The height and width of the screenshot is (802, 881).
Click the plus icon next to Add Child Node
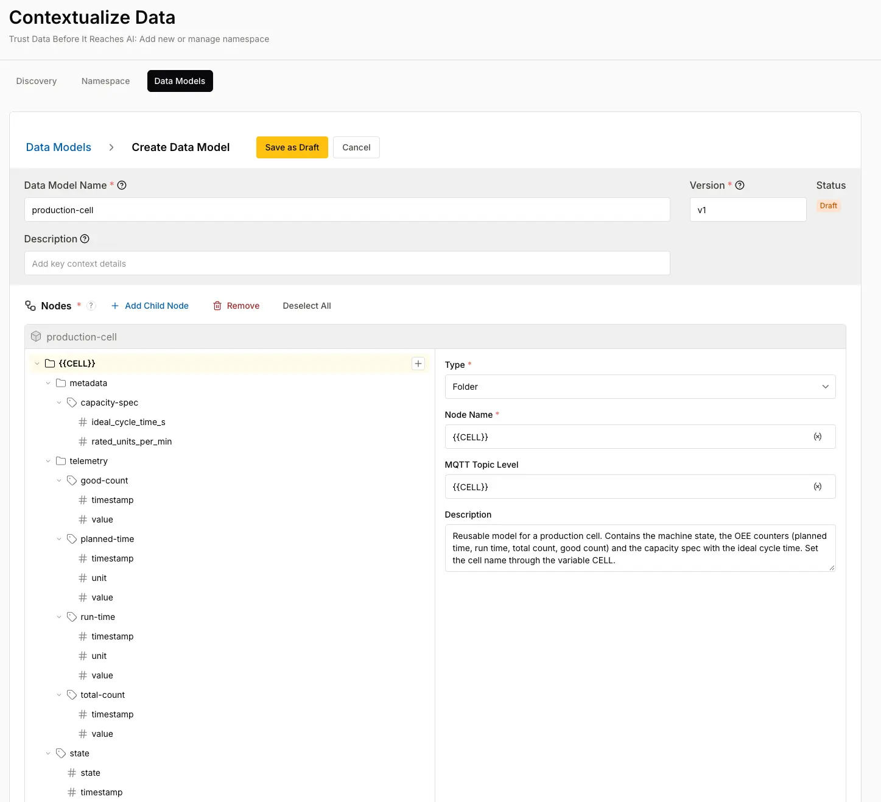pos(115,306)
